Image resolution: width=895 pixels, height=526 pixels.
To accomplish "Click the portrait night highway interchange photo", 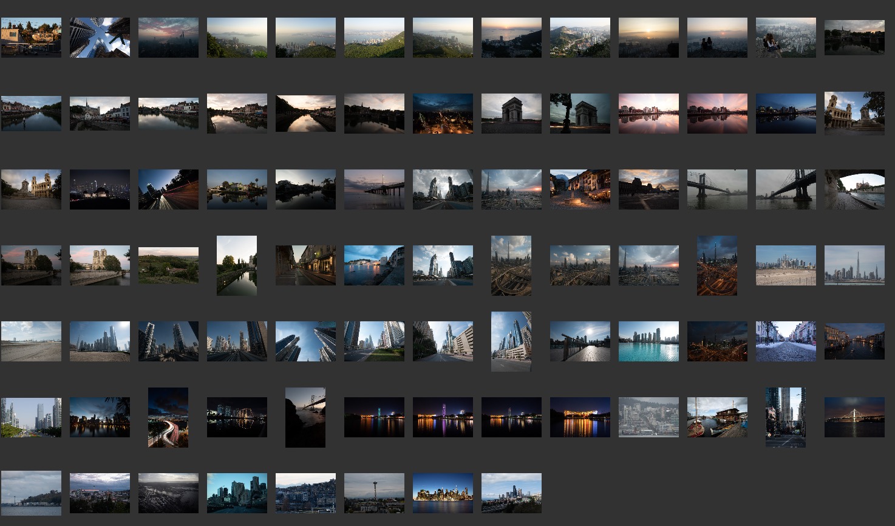I will [717, 265].
